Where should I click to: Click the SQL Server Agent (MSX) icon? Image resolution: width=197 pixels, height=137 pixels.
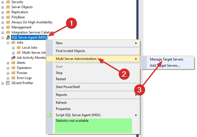click(8, 37)
